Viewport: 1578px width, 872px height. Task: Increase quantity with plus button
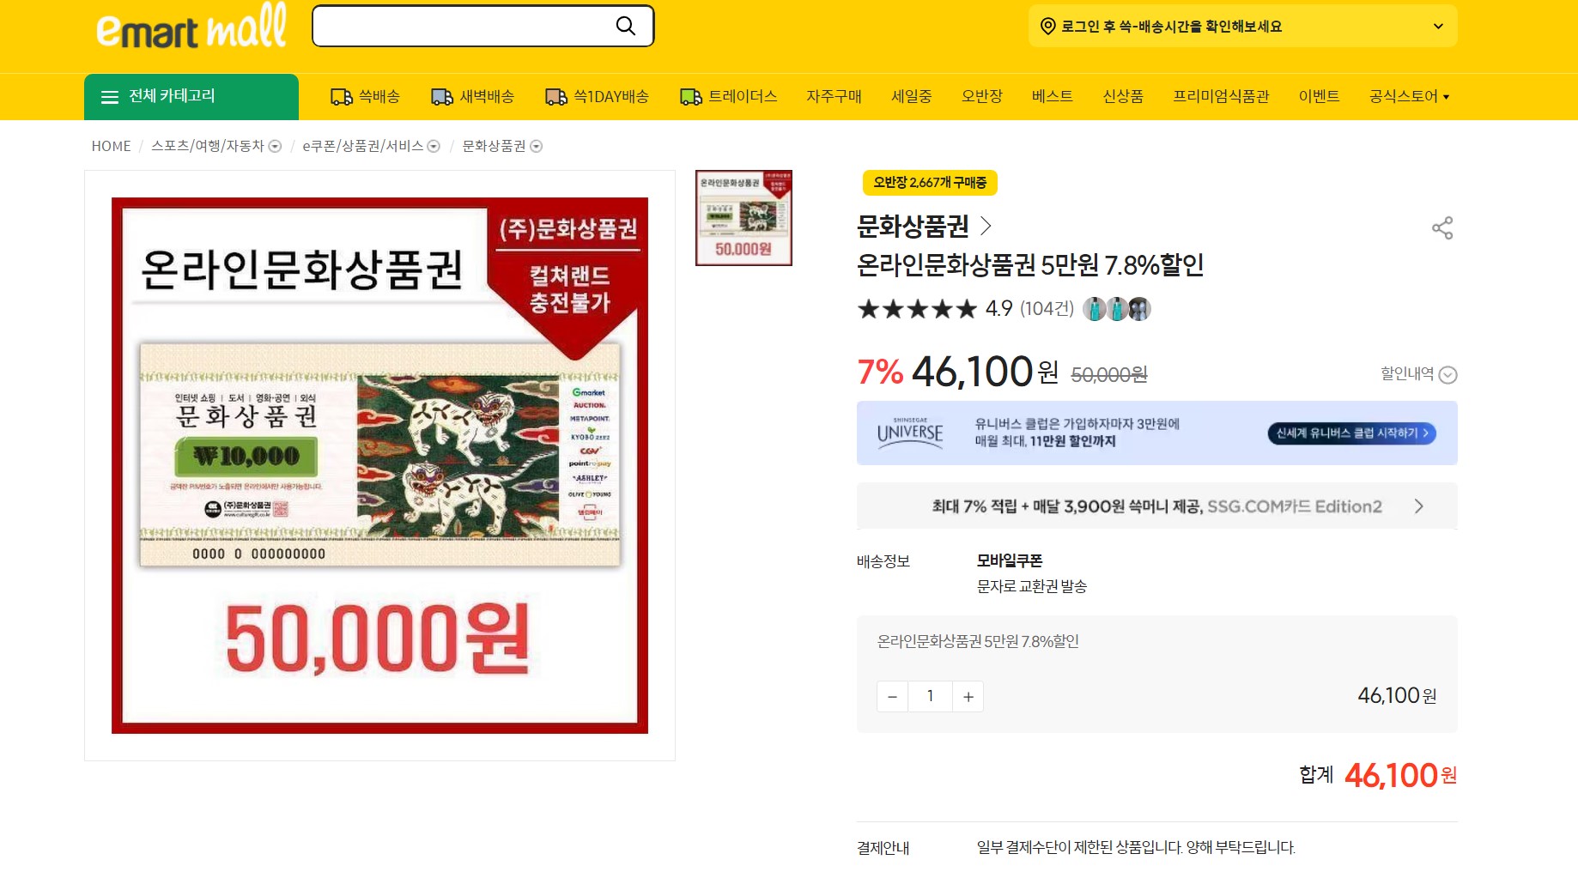968,697
